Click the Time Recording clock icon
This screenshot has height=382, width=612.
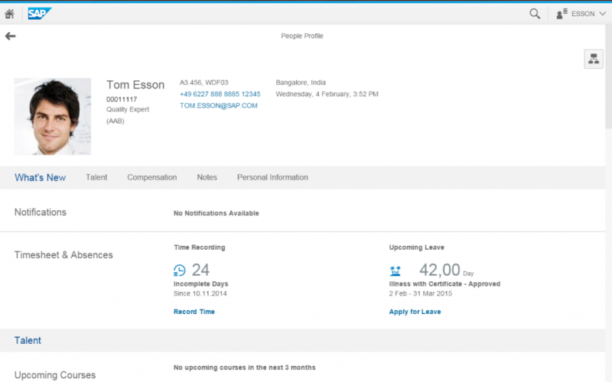click(180, 270)
